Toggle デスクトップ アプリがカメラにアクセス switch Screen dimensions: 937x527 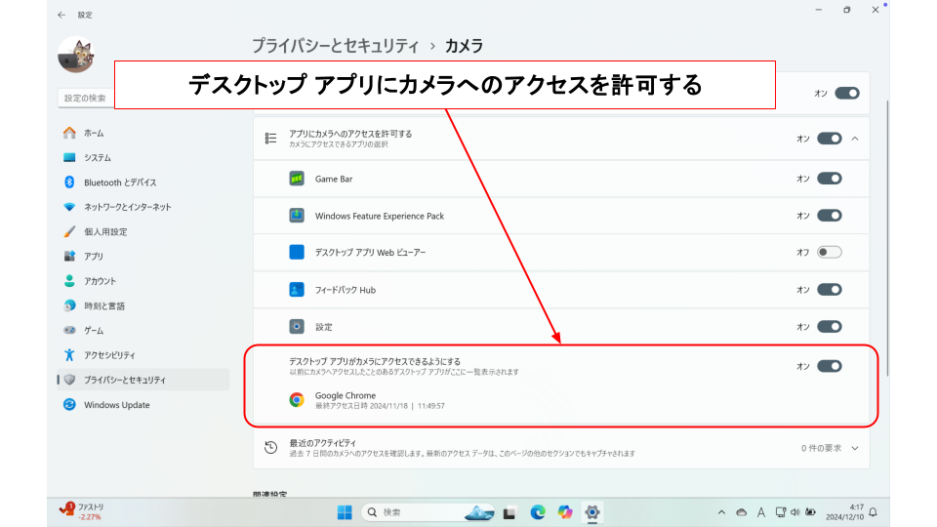[x=829, y=366]
